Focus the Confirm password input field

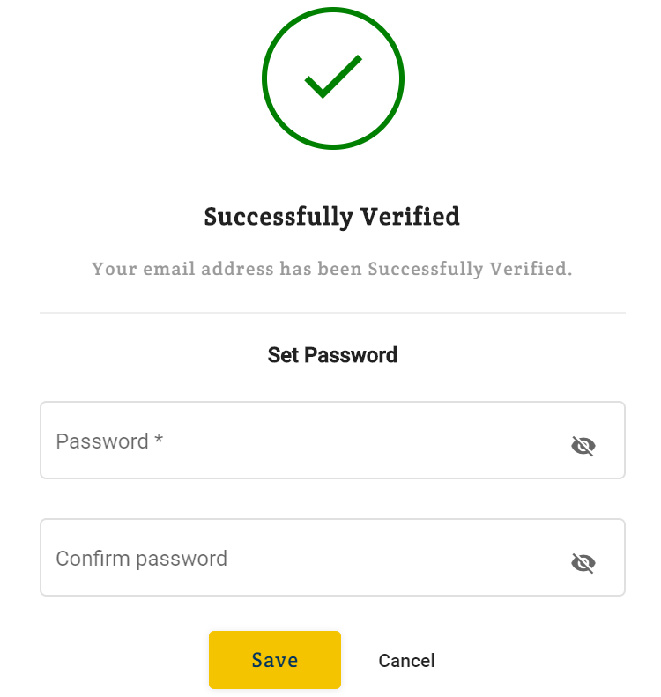click(x=332, y=558)
